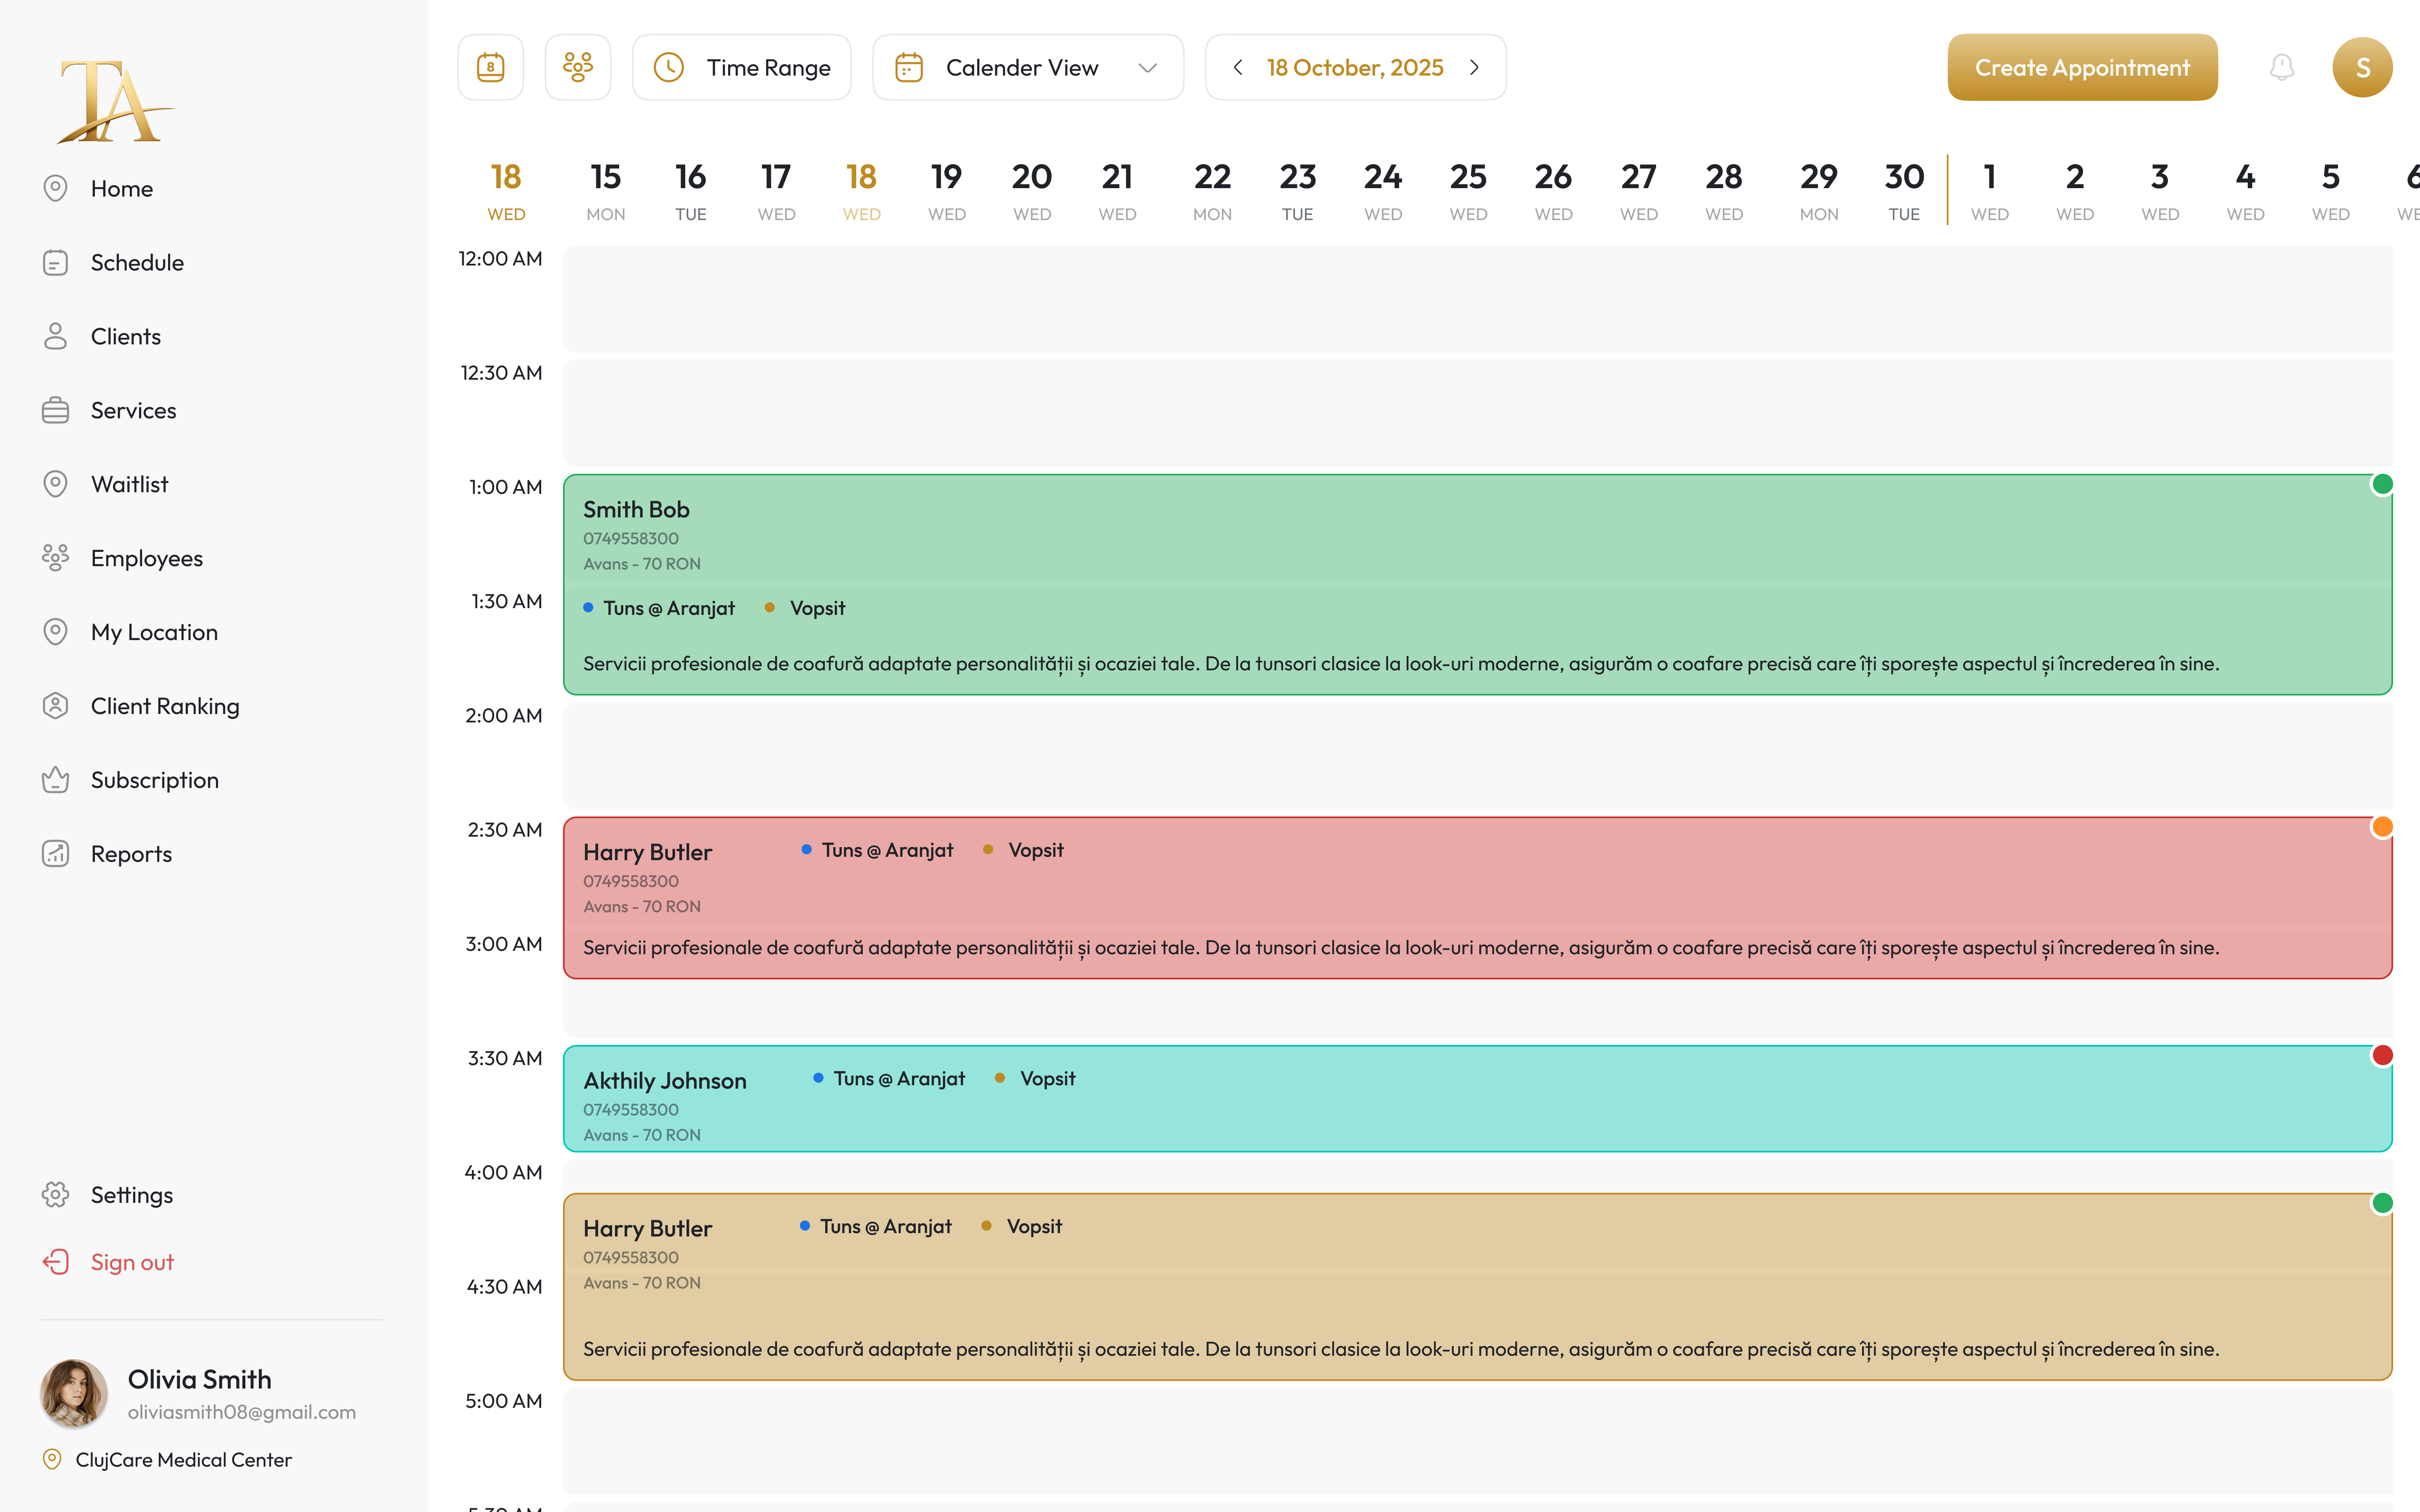Image resolution: width=2420 pixels, height=1512 pixels.
Task: Click the Waitlist sidebar icon
Action: [x=55, y=484]
